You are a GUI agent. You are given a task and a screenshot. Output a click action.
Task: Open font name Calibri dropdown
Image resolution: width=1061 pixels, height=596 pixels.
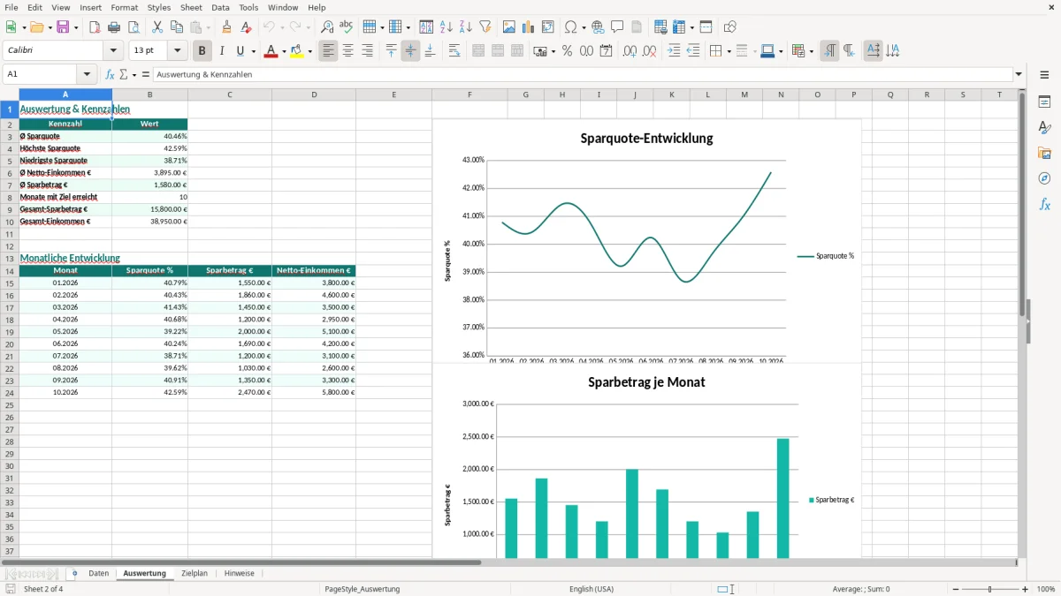point(113,51)
